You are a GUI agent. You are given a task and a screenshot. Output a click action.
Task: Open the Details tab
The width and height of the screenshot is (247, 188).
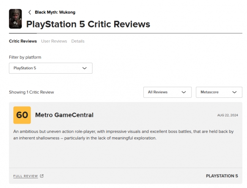pyautogui.click(x=78, y=41)
